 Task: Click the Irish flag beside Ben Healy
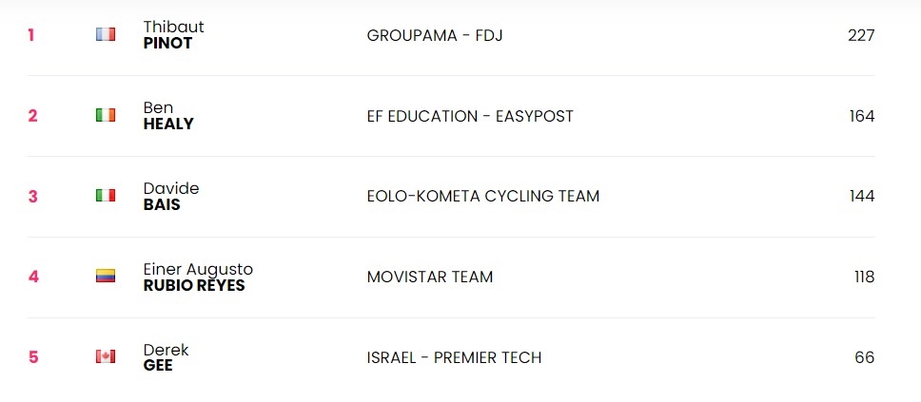(105, 116)
